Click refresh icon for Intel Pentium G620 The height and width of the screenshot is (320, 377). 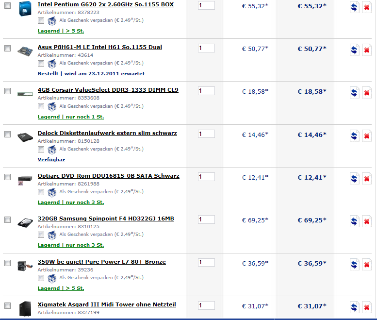pos(354,7)
